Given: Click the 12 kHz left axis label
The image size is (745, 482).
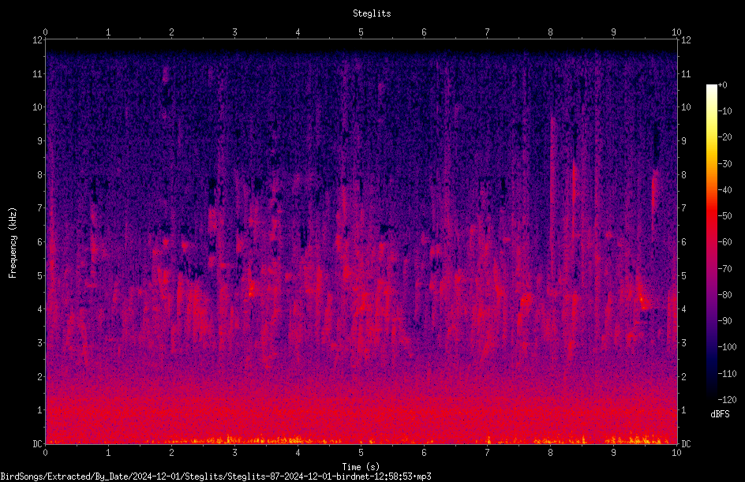Looking at the screenshot, I should pos(37,40).
